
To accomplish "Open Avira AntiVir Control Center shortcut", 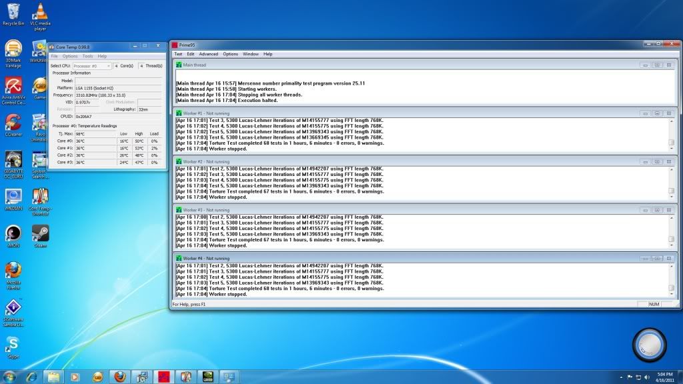I will pyautogui.click(x=13, y=91).
